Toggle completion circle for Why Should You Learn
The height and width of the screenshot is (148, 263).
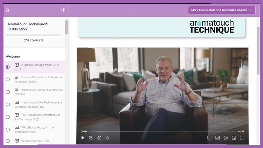pos(8,130)
